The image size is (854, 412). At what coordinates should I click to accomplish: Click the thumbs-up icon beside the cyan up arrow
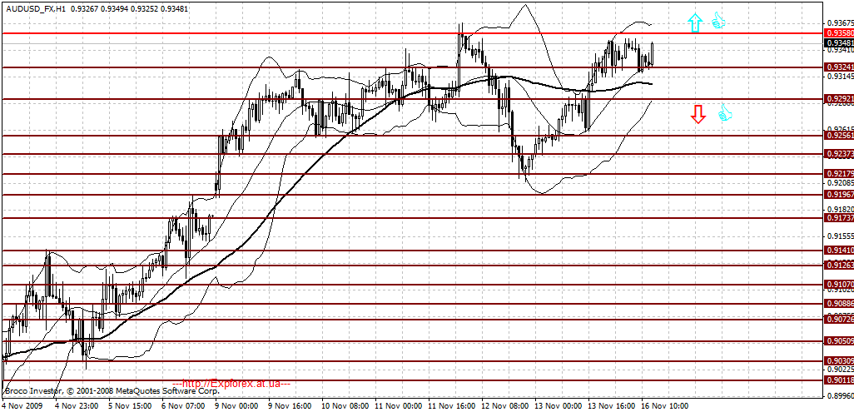tap(719, 22)
